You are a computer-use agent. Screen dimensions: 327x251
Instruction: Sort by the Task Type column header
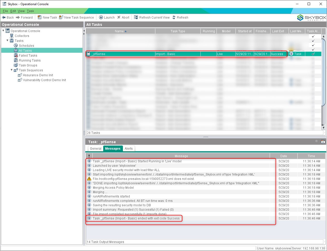click(178, 31)
